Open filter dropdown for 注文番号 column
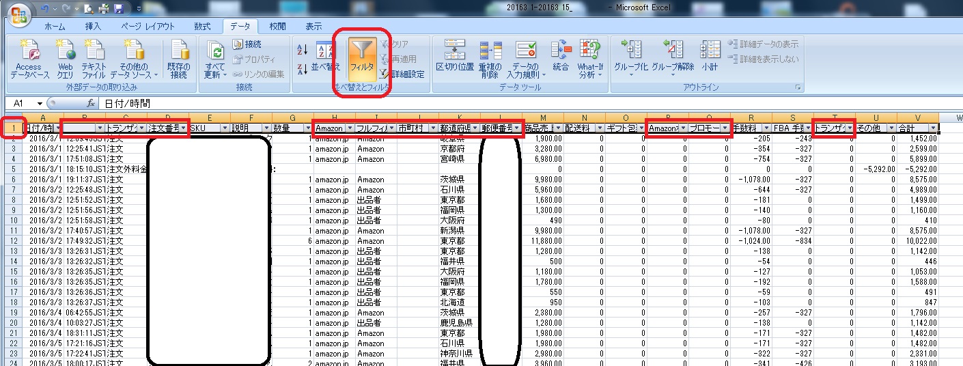963x366 pixels. [183, 128]
